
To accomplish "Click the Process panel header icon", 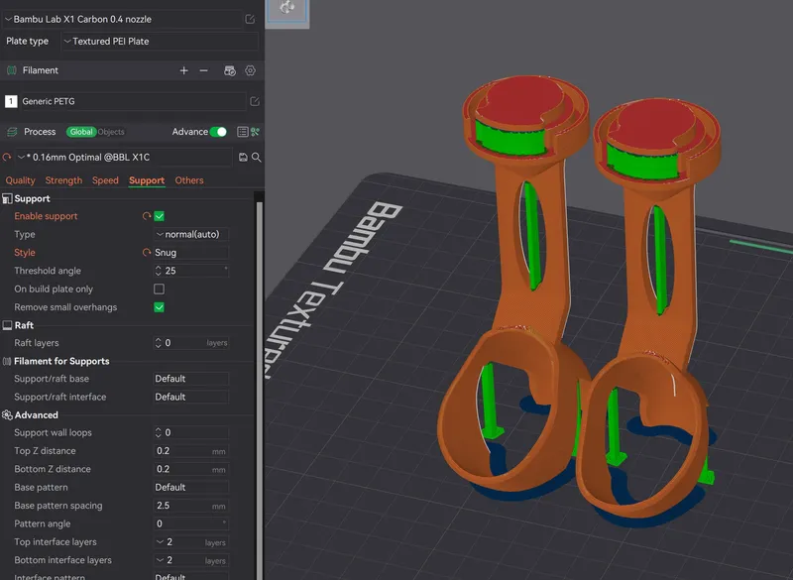I will (12, 132).
